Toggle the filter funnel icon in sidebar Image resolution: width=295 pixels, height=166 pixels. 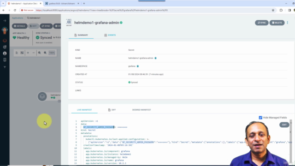click(5, 67)
